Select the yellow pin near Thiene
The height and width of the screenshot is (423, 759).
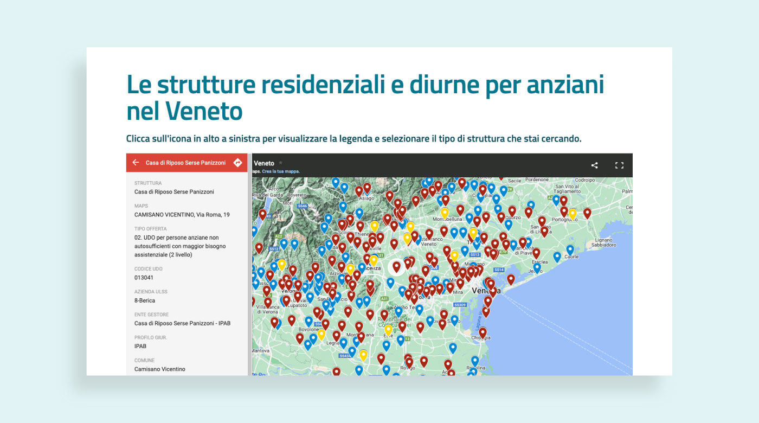[x=374, y=226]
